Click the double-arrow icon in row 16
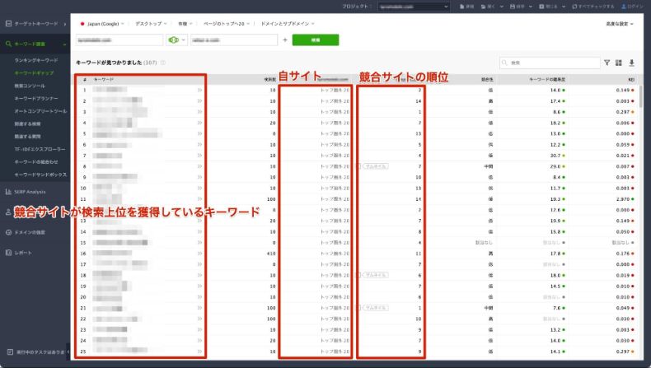Viewport: 651px width, 368px height. click(199, 254)
